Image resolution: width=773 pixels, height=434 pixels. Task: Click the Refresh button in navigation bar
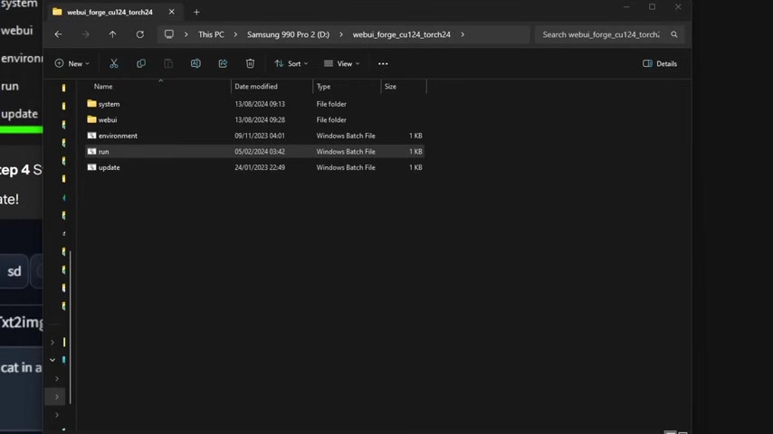[139, 34]
